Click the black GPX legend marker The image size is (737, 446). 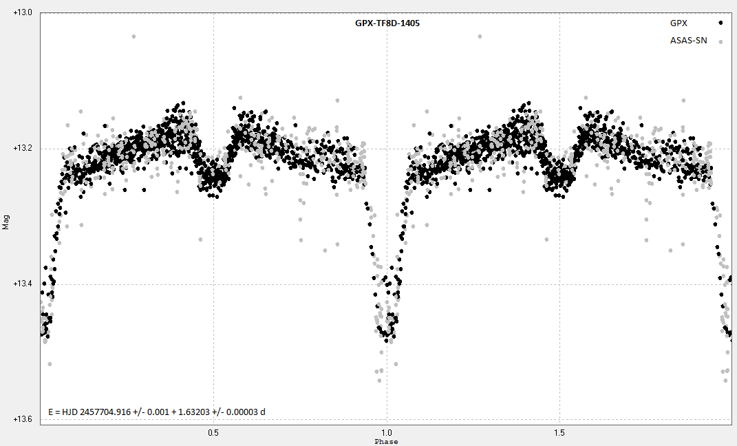pos(720,23)
